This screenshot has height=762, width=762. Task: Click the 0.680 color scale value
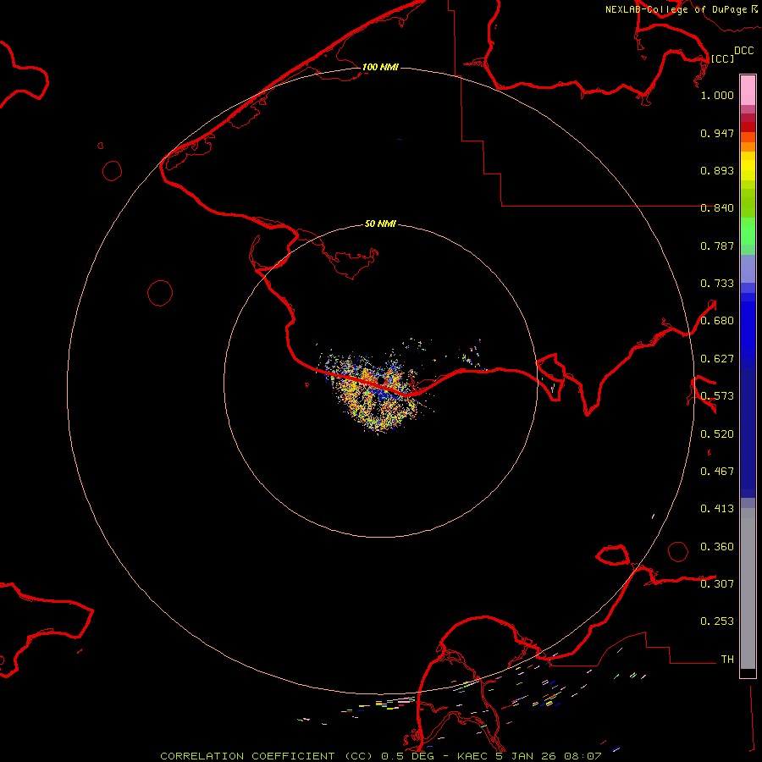coord(717,321)
